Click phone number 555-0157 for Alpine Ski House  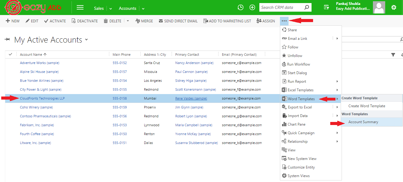120,72
